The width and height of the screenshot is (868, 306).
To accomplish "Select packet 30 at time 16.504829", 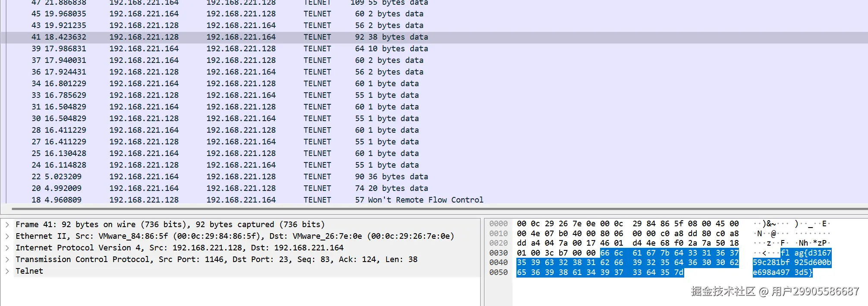I will pos(434,119).
